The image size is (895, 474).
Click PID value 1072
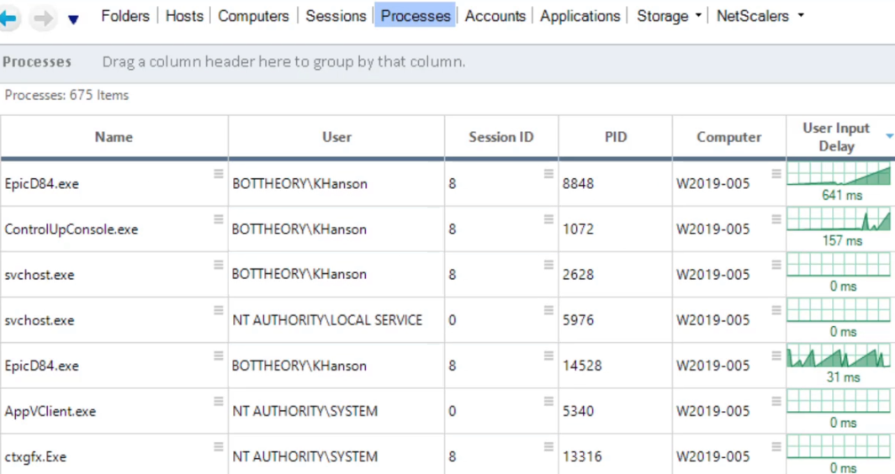pos(578,229)
